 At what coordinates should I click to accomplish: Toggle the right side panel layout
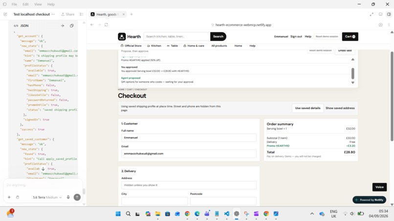point(389,14)
